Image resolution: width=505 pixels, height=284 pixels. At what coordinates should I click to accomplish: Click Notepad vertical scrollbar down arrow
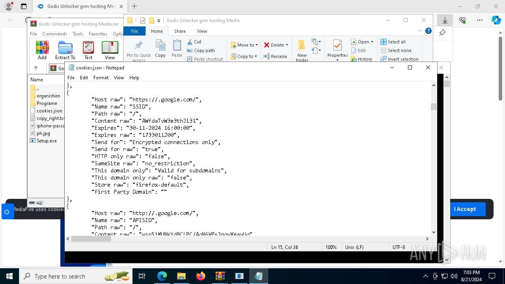434,232
